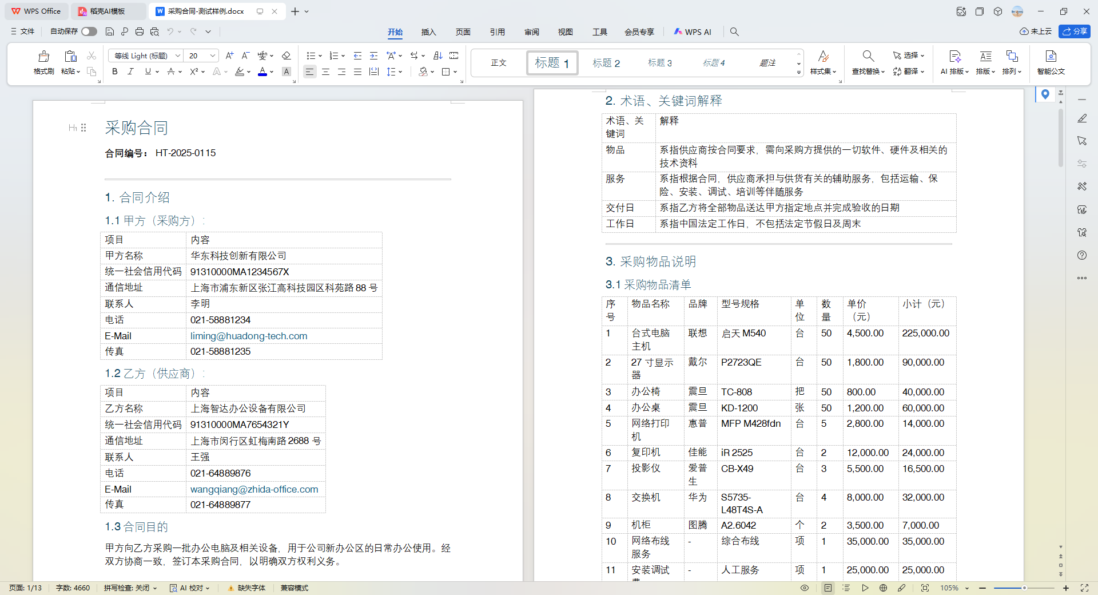Turn off the 自动保存 autosave switch
The height and width of the screenshot is (595, 1098).
point(89,31)
